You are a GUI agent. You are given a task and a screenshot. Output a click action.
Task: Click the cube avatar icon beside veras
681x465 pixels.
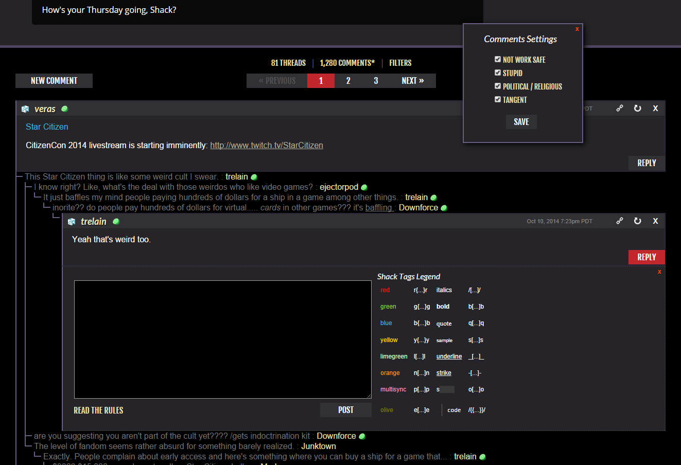(25, 109)
